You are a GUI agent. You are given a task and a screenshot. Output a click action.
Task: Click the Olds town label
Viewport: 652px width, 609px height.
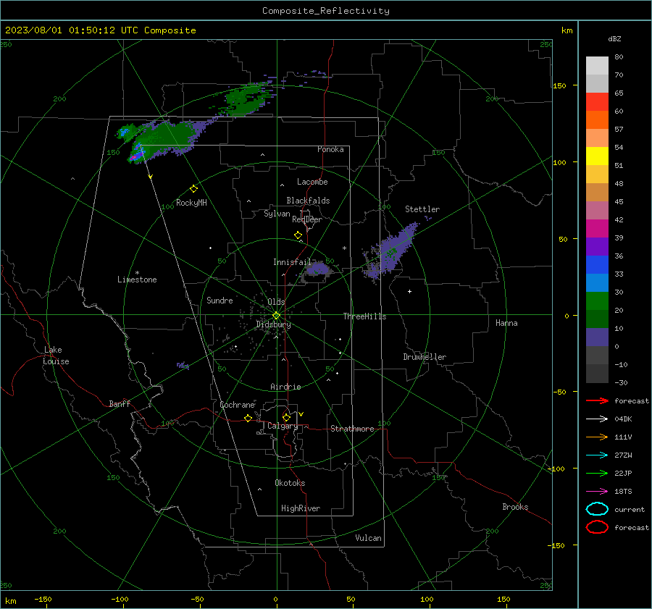276,302
